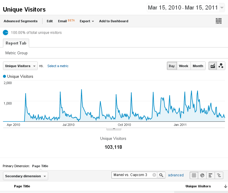Set graph interval to Week
Viewport: 228px width, 193px height.
(x=183, y=66)
